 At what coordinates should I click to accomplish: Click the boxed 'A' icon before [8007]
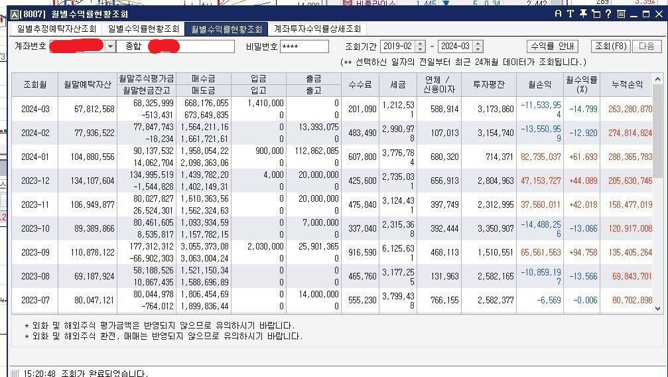pos(15,15)
